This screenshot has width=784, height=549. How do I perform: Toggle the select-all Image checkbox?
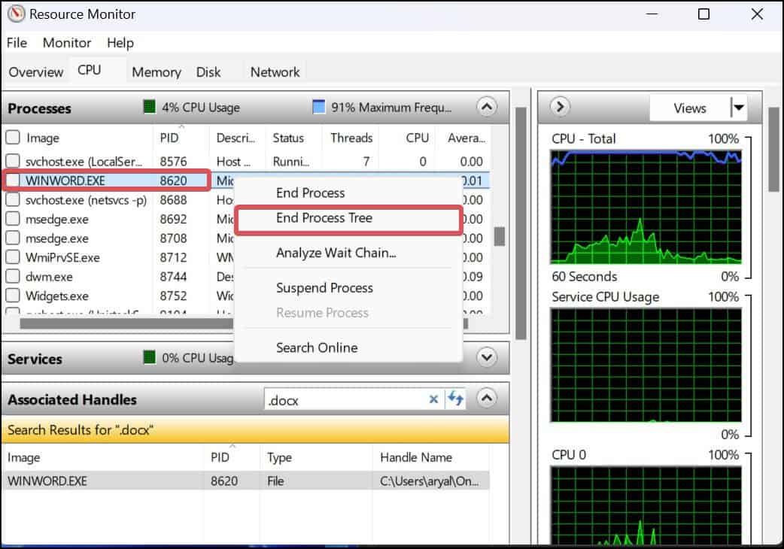[x=13, y=138]
